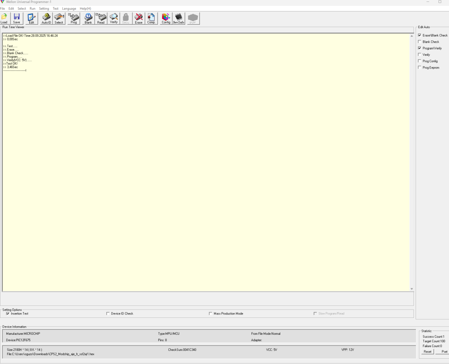
Task: Toggle the Insertion Test checkbox
Action: point(8,313)
